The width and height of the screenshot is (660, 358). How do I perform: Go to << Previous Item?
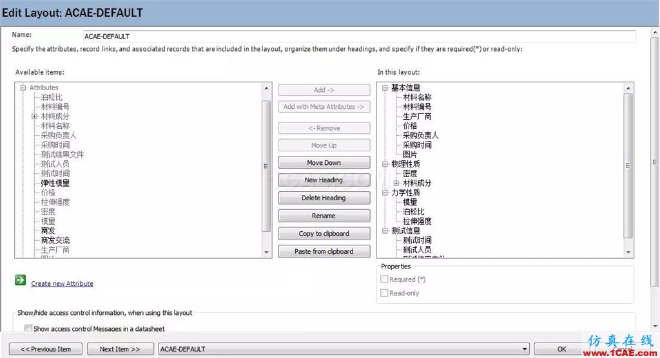pos(46,349)
